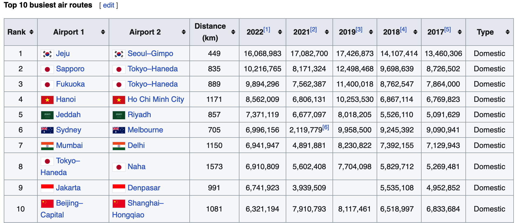
Task: Edit the Top 10 busiest air routes section
Action: [109, 5]
